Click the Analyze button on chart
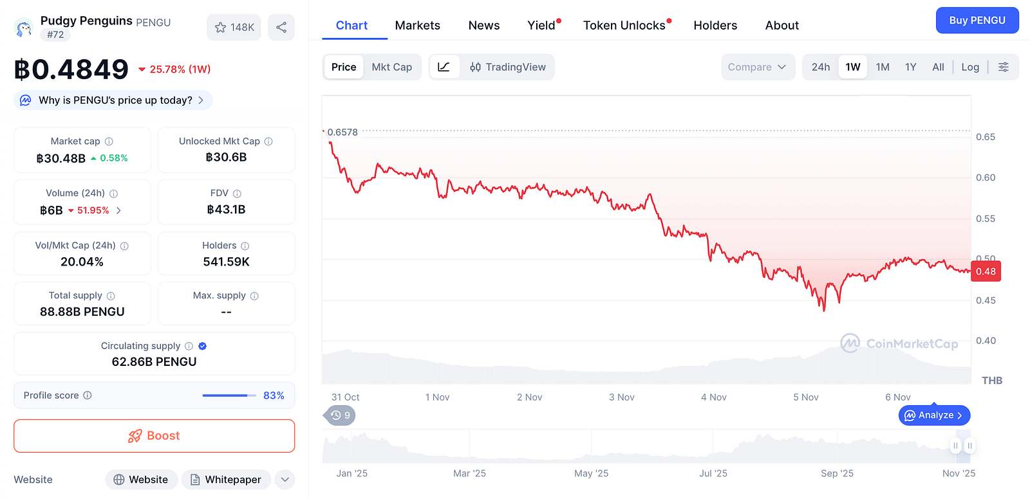This screenshot has width=1030, height=499. click(x=934, y=415)
